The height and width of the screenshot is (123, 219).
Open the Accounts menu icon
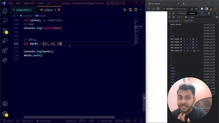(x=5, y=104)
